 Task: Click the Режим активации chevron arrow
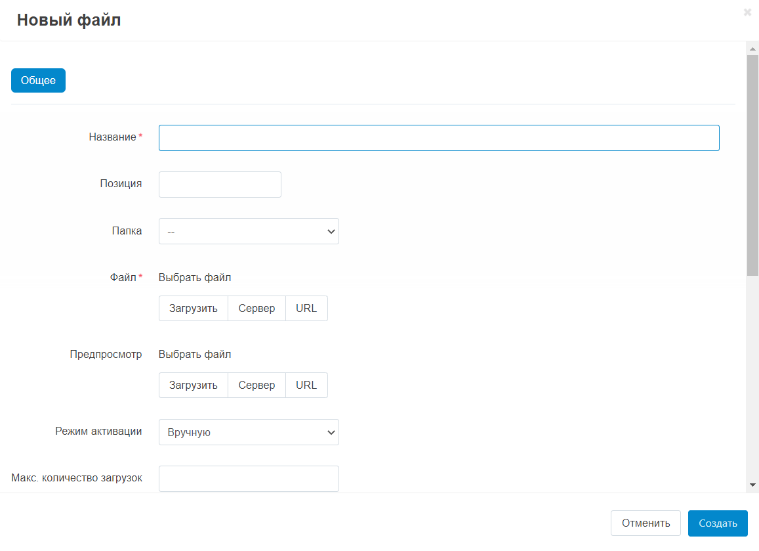click(x=331, y=432)
